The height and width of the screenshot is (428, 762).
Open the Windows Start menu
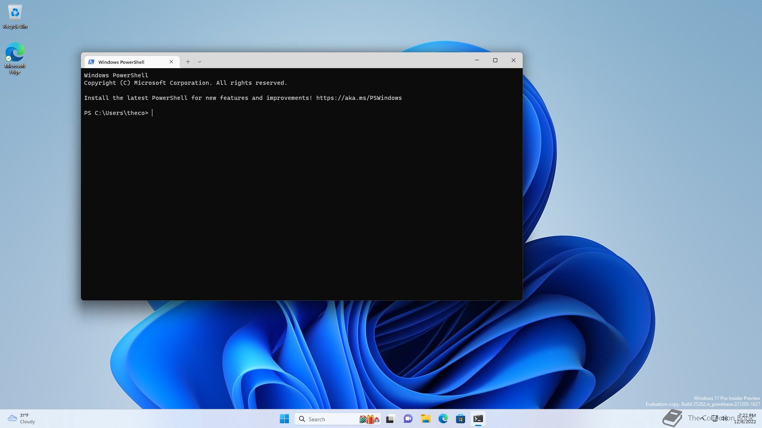tap(285, 419)
